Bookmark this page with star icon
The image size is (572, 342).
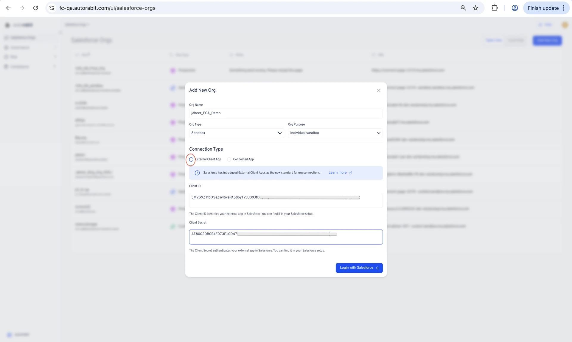(475, 8)
